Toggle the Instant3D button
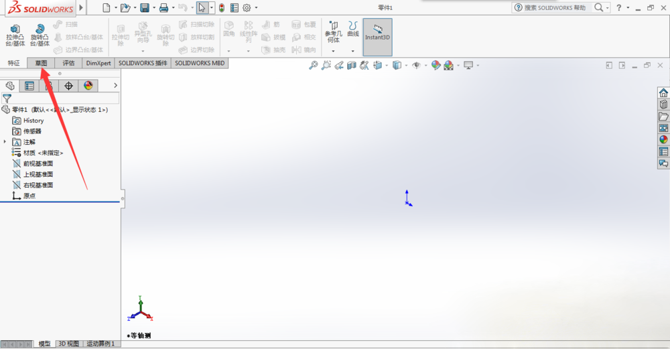 377,37
